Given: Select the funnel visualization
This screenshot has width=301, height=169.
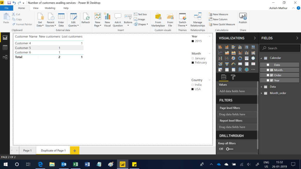Looking at the screenshot, I should 227,64.
